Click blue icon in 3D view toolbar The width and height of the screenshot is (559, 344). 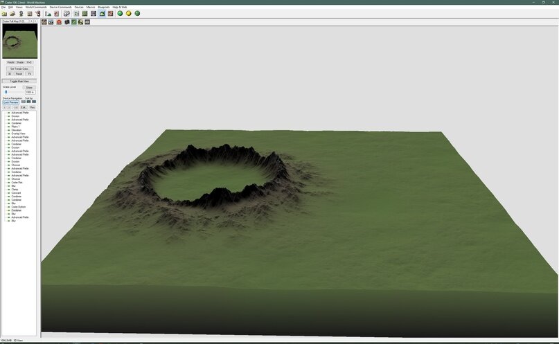click(51, 22)
